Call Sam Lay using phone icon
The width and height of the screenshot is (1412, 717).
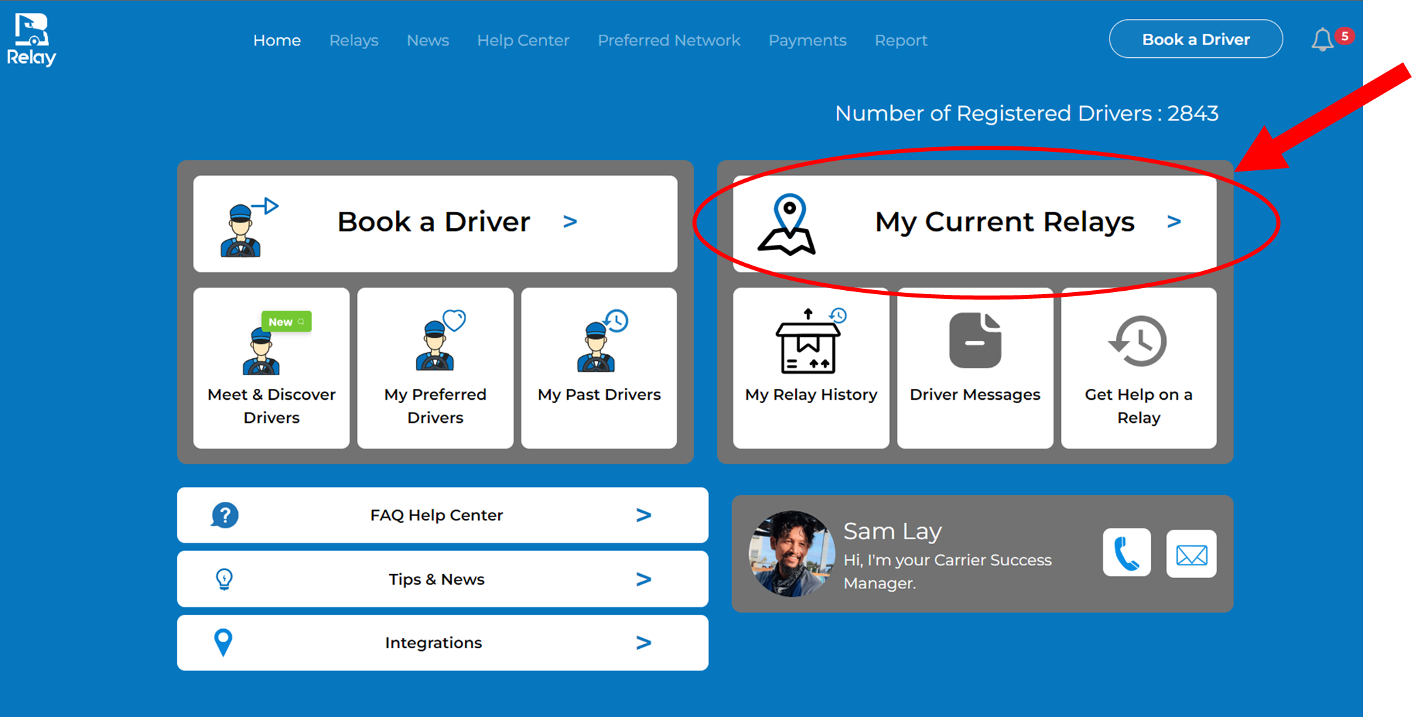(x=1126, y=553)
